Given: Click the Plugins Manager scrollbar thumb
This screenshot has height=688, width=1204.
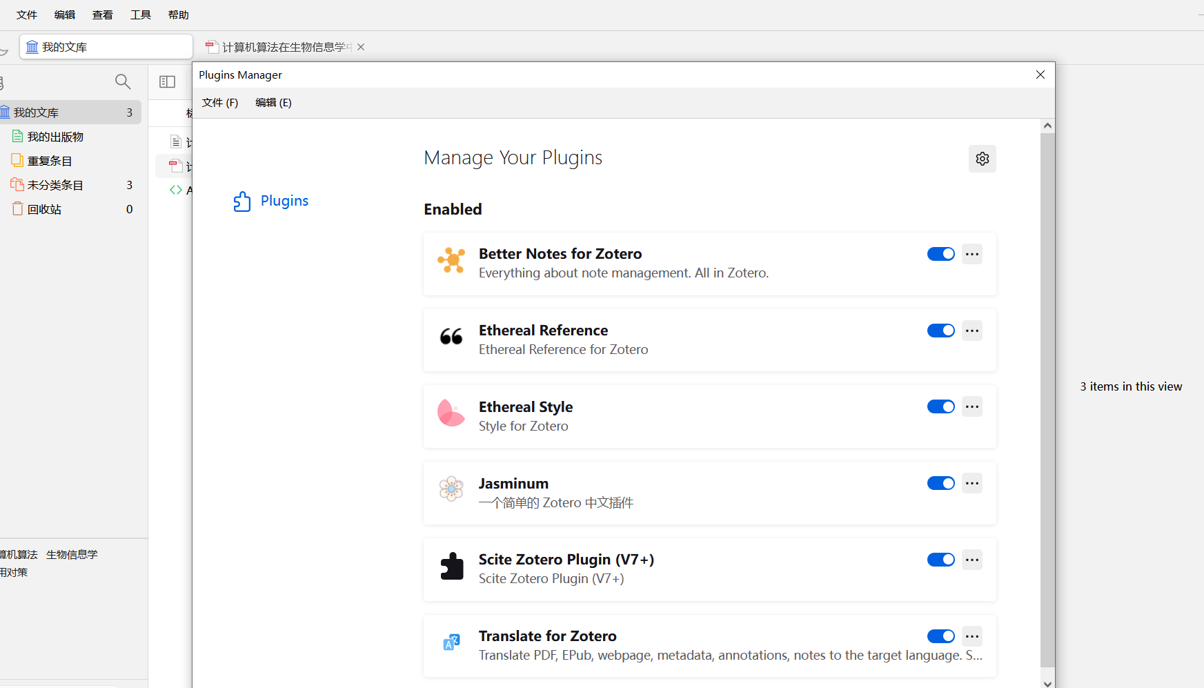Looking at the screenshot, I should click(1047, 400).
